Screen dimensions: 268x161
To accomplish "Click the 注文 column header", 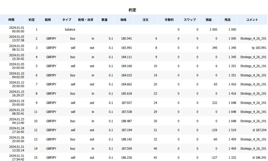I will click(x=146, y=20).
